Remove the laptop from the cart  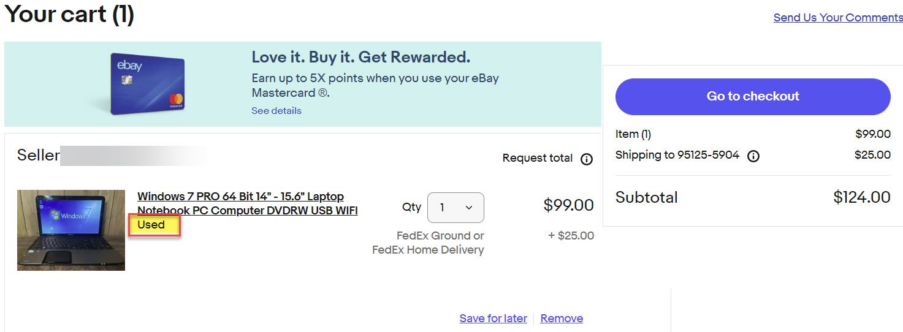tap(562, 319)
